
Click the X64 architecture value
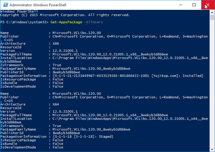coord(56,104)
